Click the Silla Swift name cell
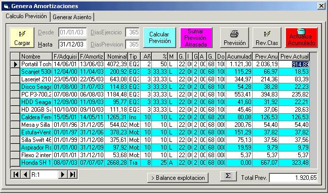Image resolution: width=328 pixels, height=193 pixels. (x=36, y=140)
